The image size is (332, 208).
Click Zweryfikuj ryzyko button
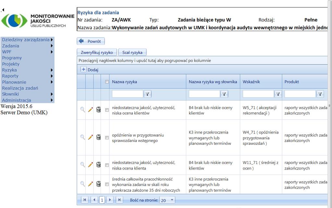(x=97, y=52)
